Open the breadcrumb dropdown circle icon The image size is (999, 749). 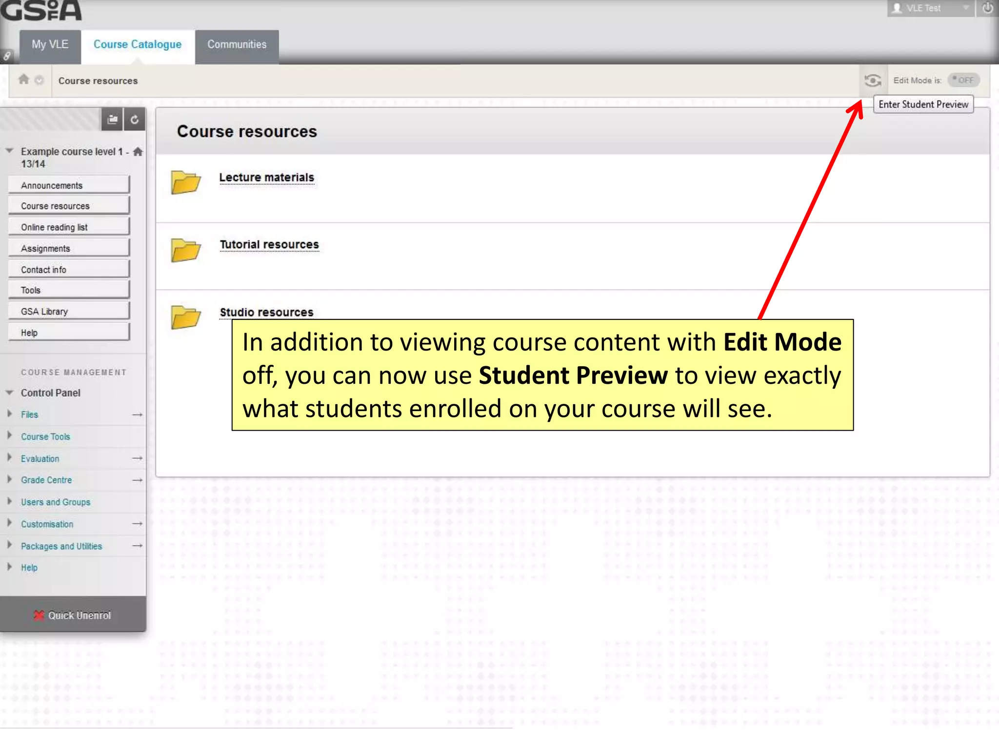coord(39,80)
